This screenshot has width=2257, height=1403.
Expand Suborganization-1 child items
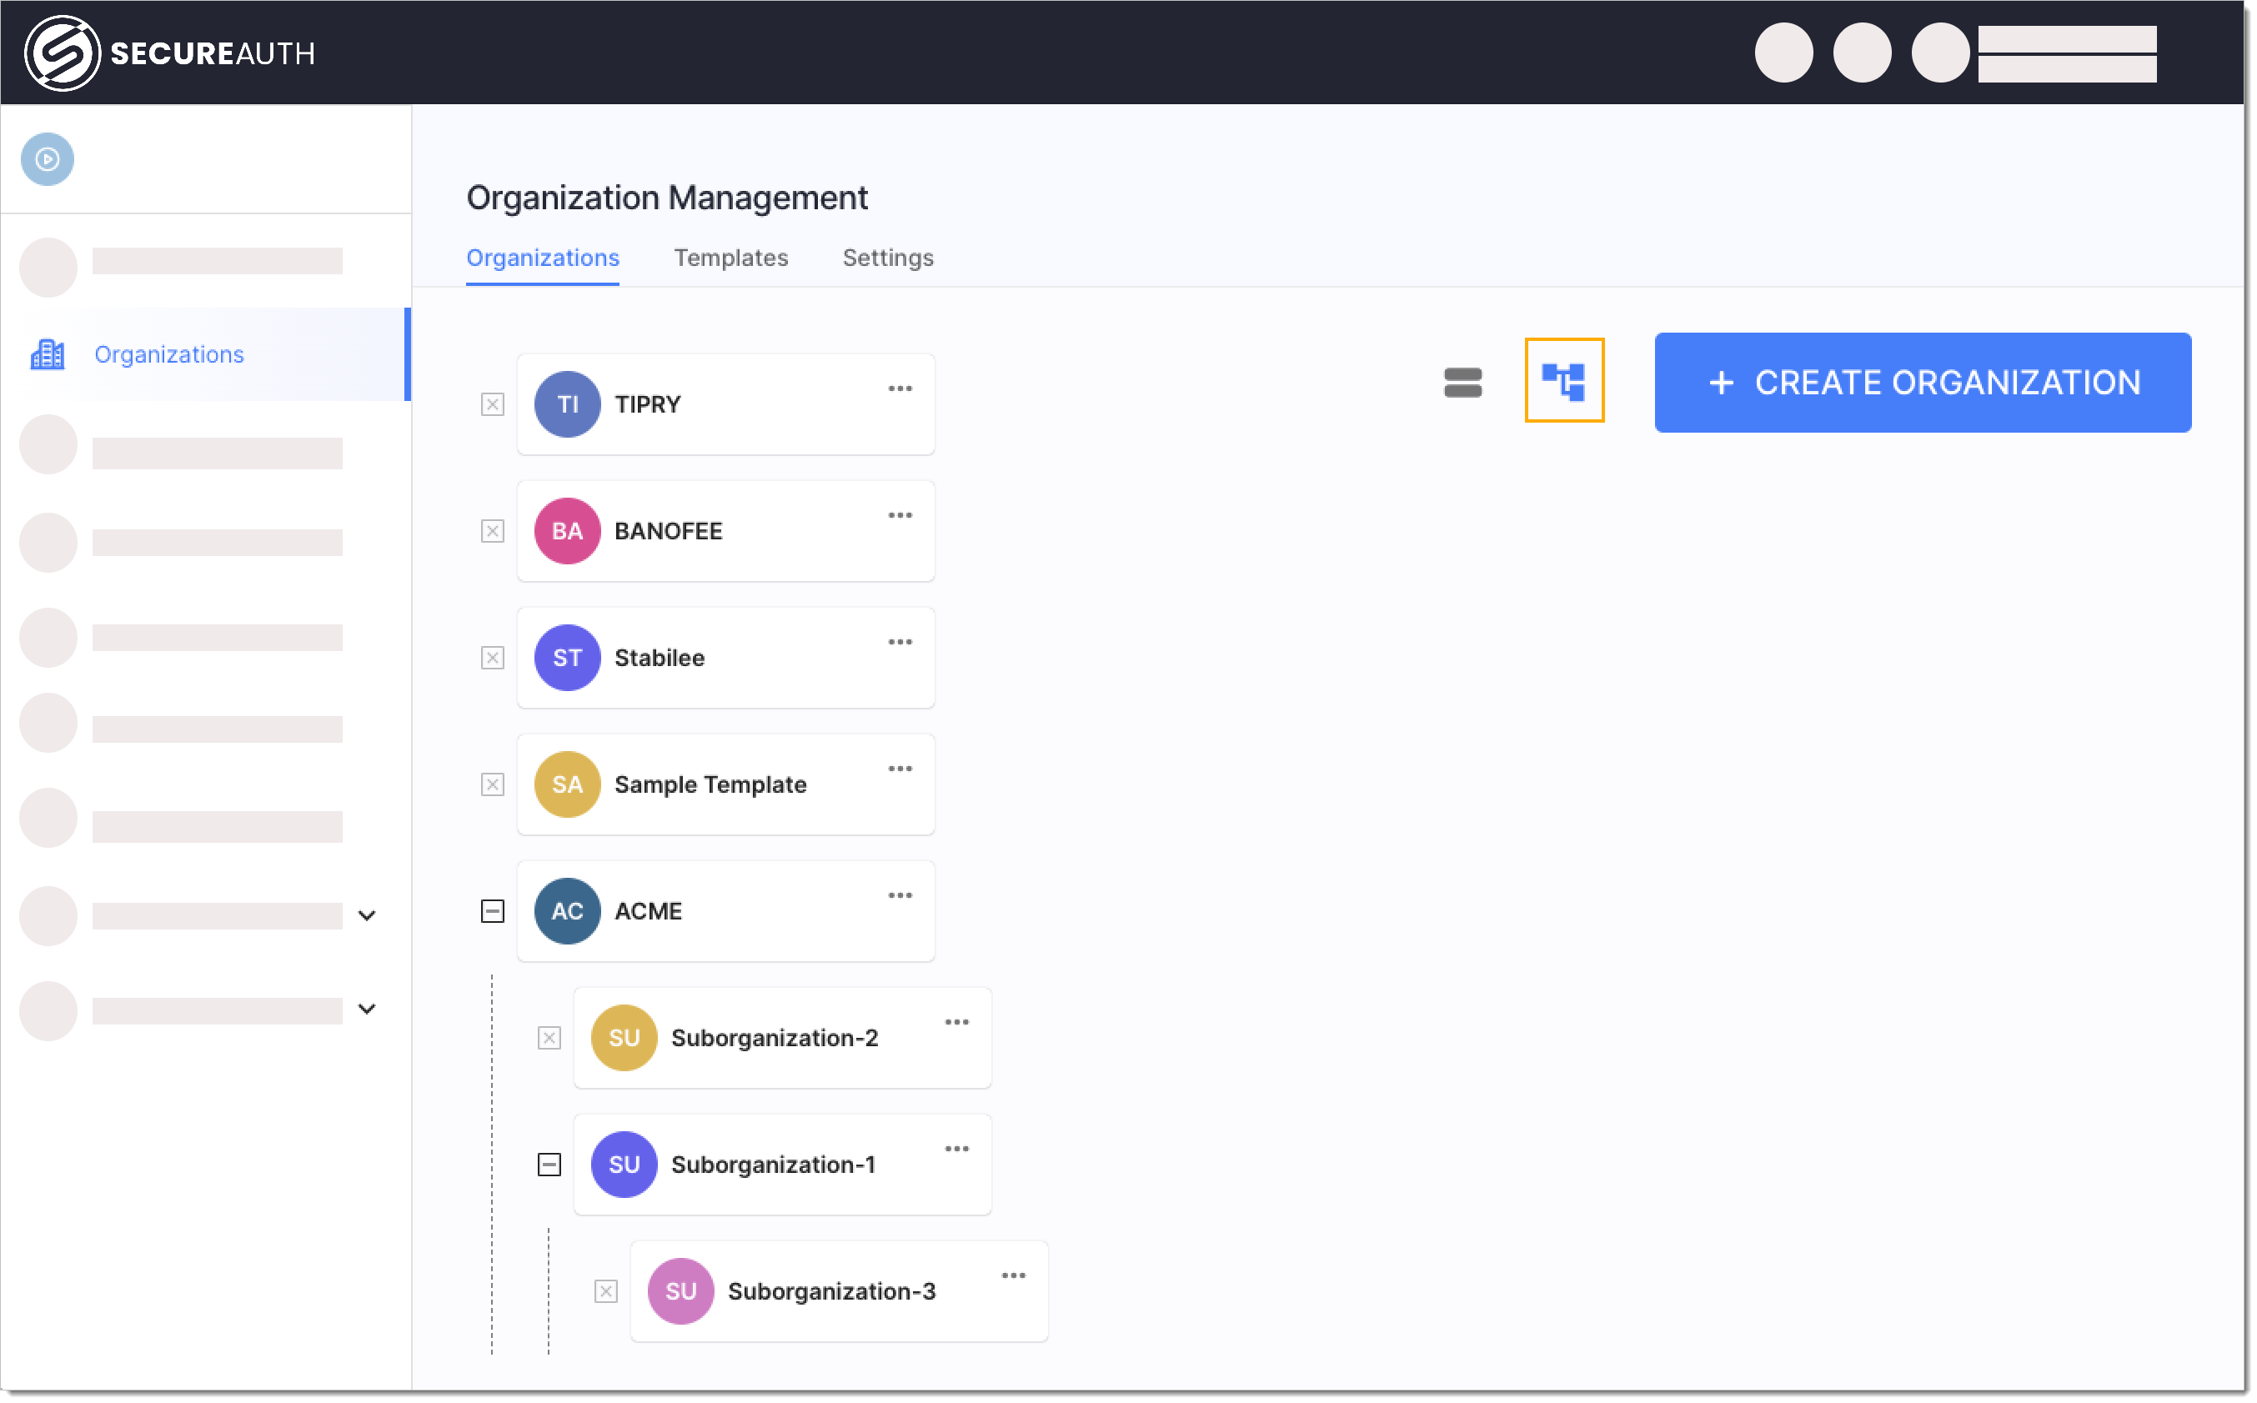point(549,1164)
